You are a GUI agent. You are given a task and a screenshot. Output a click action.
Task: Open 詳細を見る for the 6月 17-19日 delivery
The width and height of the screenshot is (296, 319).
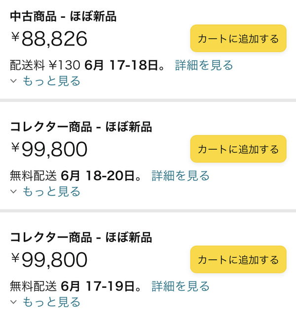coord(181,286)
